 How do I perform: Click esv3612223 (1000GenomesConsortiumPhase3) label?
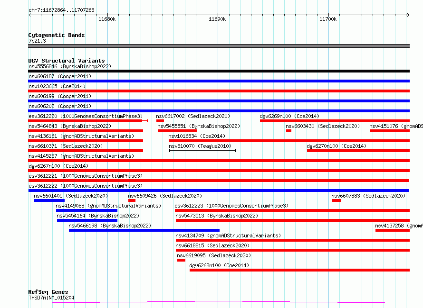pyautogui.click(x=231, y=206)
